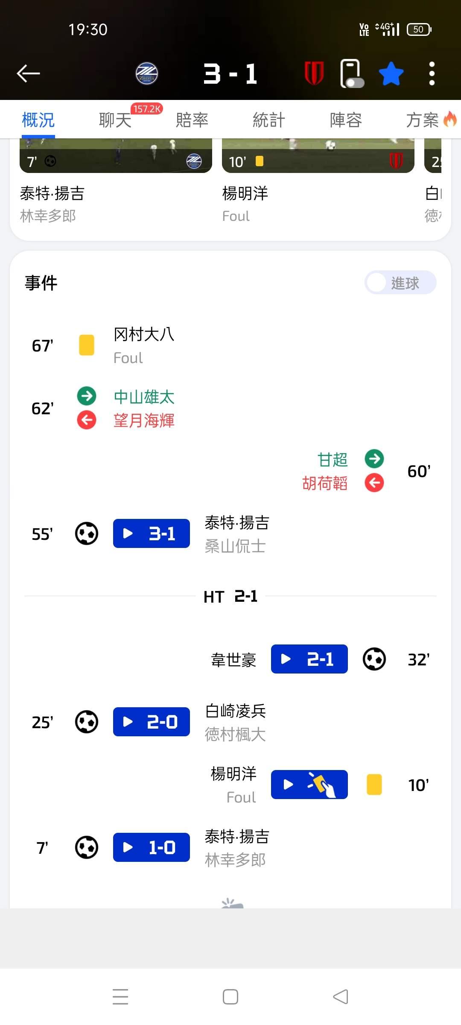461x1025 pixels.
Task: Toggle the phone notification switch icon
Action: pyautogui.click(x=352, y=74)
